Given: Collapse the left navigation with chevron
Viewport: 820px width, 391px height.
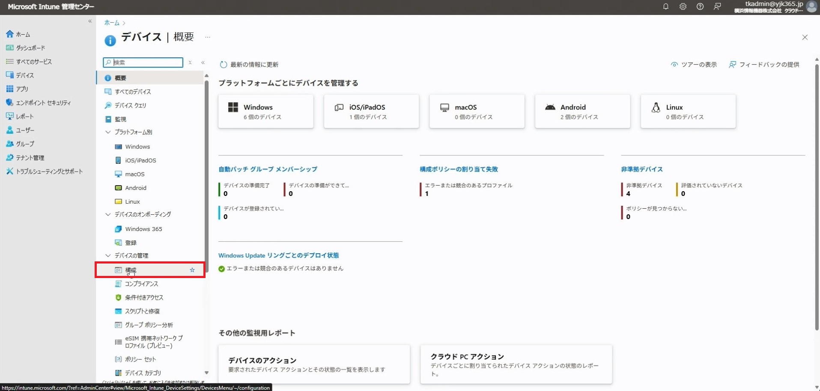Looking at the screenshot, I should pyautogui.click(x=90, y=21).
